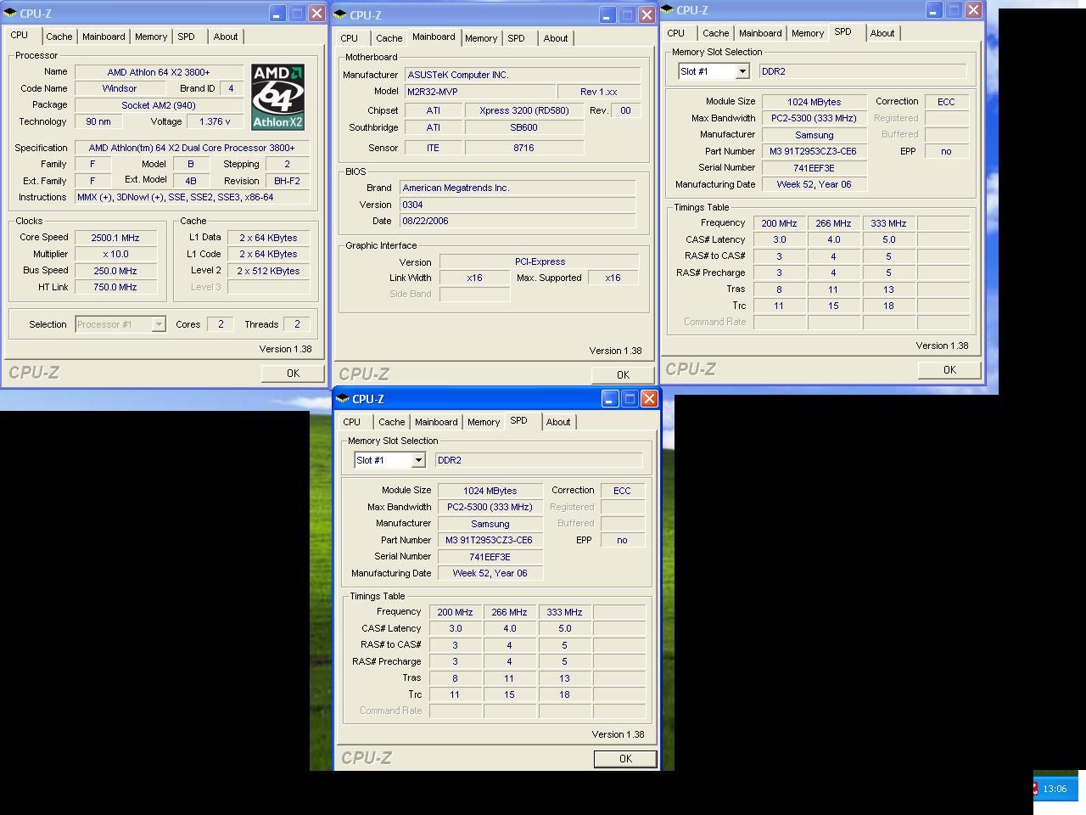Select the Memory tab in the Mainboard window
This screenshot has width=1086, height=815.
pos(481,38)
